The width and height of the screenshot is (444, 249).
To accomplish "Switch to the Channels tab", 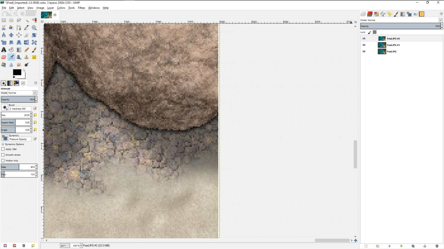I will click(370, 14).
